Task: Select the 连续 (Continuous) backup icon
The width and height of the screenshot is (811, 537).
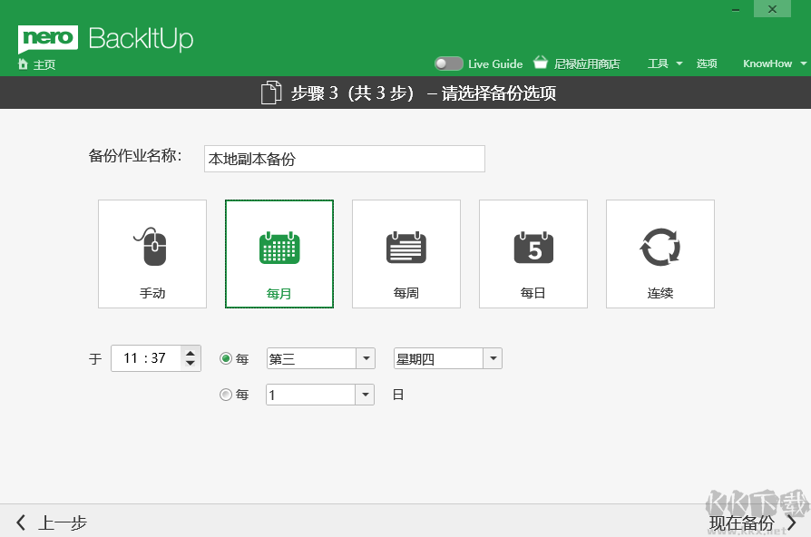Action: (x=660, y=252)
